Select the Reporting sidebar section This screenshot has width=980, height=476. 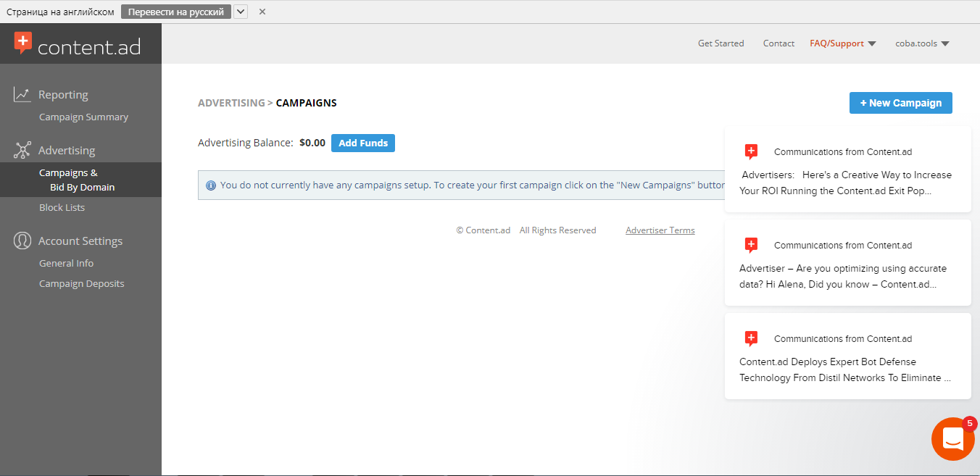[x=63, y=94]
